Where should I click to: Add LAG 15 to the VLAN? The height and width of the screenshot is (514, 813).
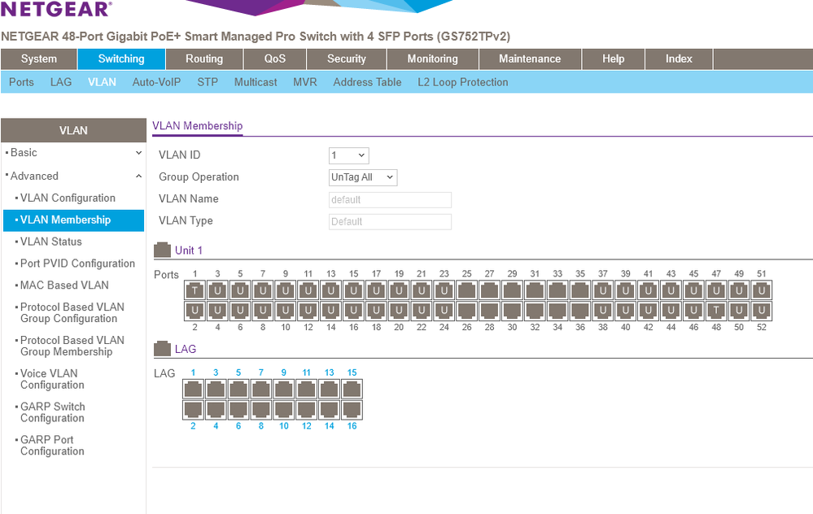pyautogui.click(x=352, y=389)
